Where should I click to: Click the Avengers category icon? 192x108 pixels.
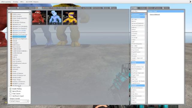[x=11, y=43]
